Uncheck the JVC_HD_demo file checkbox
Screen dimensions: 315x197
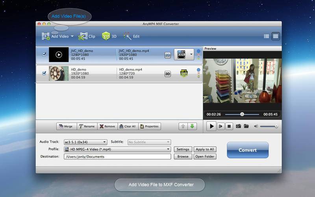44,55
